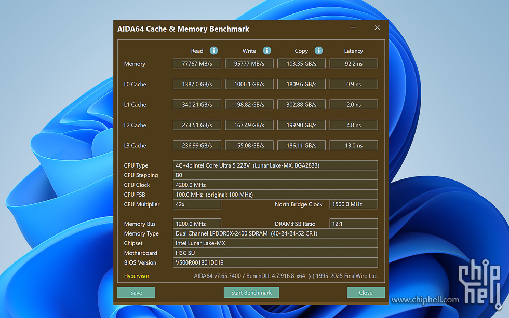Click the CPU FSB value field
509x318 pixels.
(275, 195)
